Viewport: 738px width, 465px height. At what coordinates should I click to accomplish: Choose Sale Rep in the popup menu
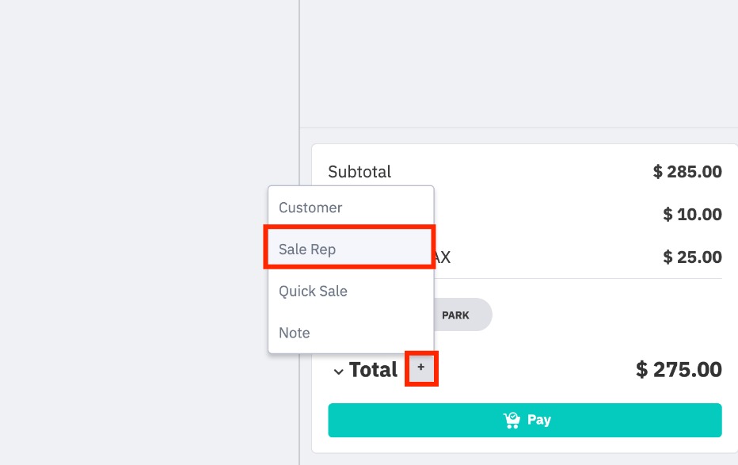(307, 250)
